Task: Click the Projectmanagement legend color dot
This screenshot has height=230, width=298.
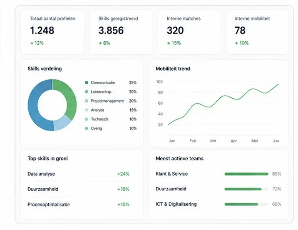Action: coord(86,101)
